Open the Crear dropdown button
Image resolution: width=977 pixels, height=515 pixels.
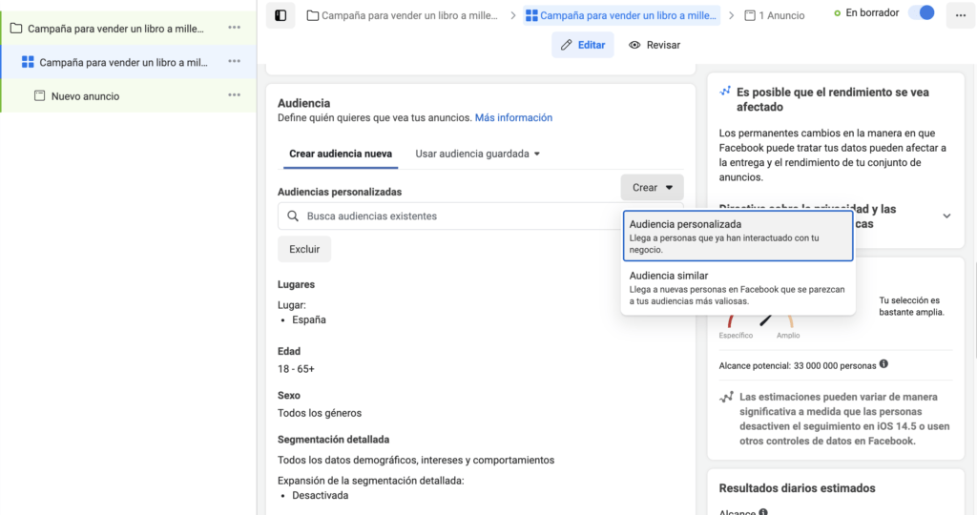tap(652, 188)
